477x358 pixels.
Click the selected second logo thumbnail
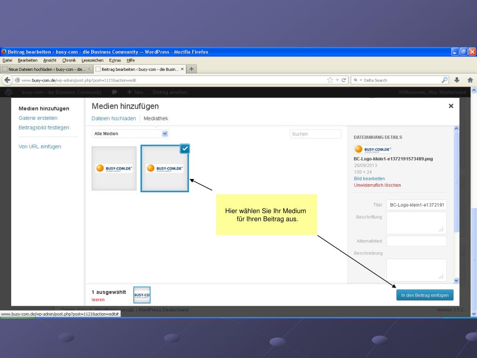pyautogui.click(x=164, y=168)
